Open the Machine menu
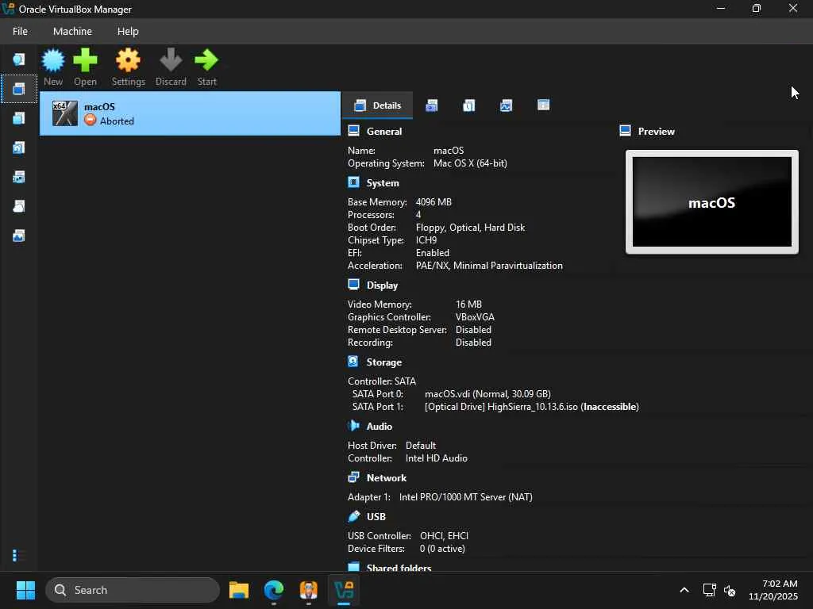Screen dimensions: 813x609 tap(72, 31)
